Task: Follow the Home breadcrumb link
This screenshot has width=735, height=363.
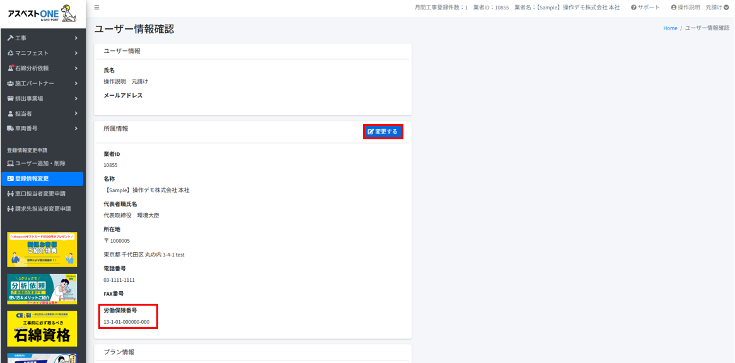Action: pyautogui.click(x=670, y=28)
